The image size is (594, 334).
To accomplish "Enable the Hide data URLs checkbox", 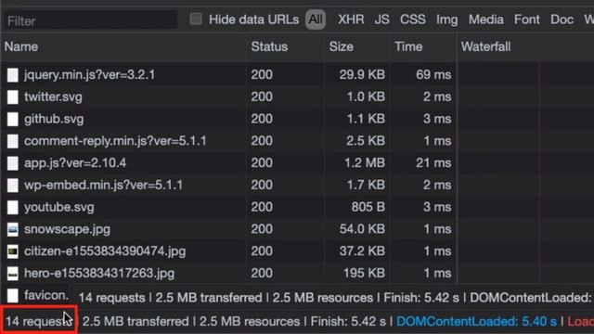I will 196,19.
